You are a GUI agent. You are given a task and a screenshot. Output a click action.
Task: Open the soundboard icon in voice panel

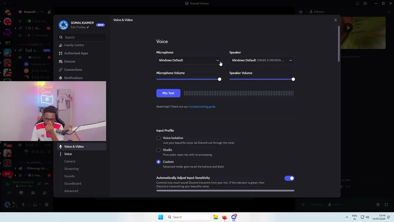coord(45,193)
